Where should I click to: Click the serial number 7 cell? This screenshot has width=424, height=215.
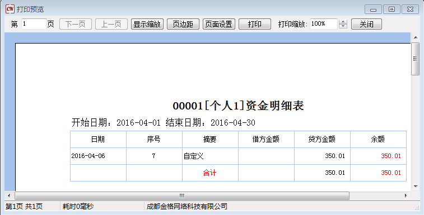(x=153, y=156)
